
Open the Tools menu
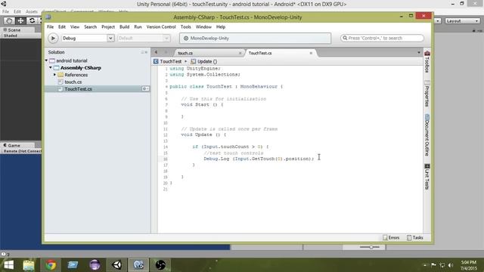(x=186, y=27)
